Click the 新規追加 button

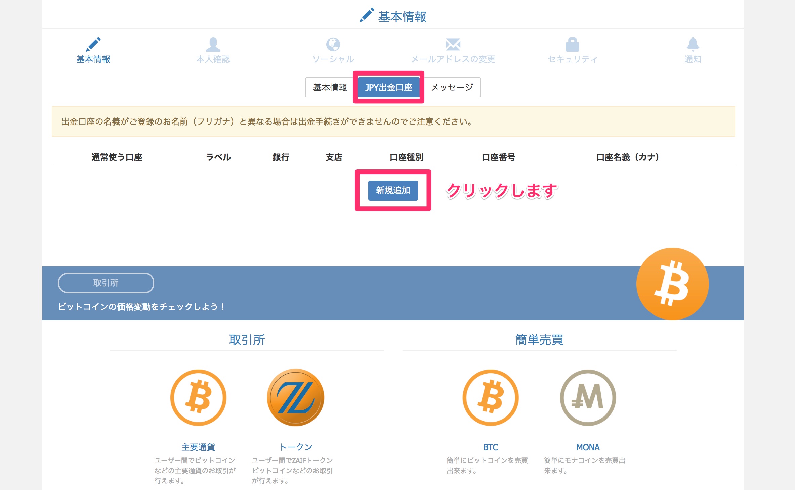(x=393, y=190)
